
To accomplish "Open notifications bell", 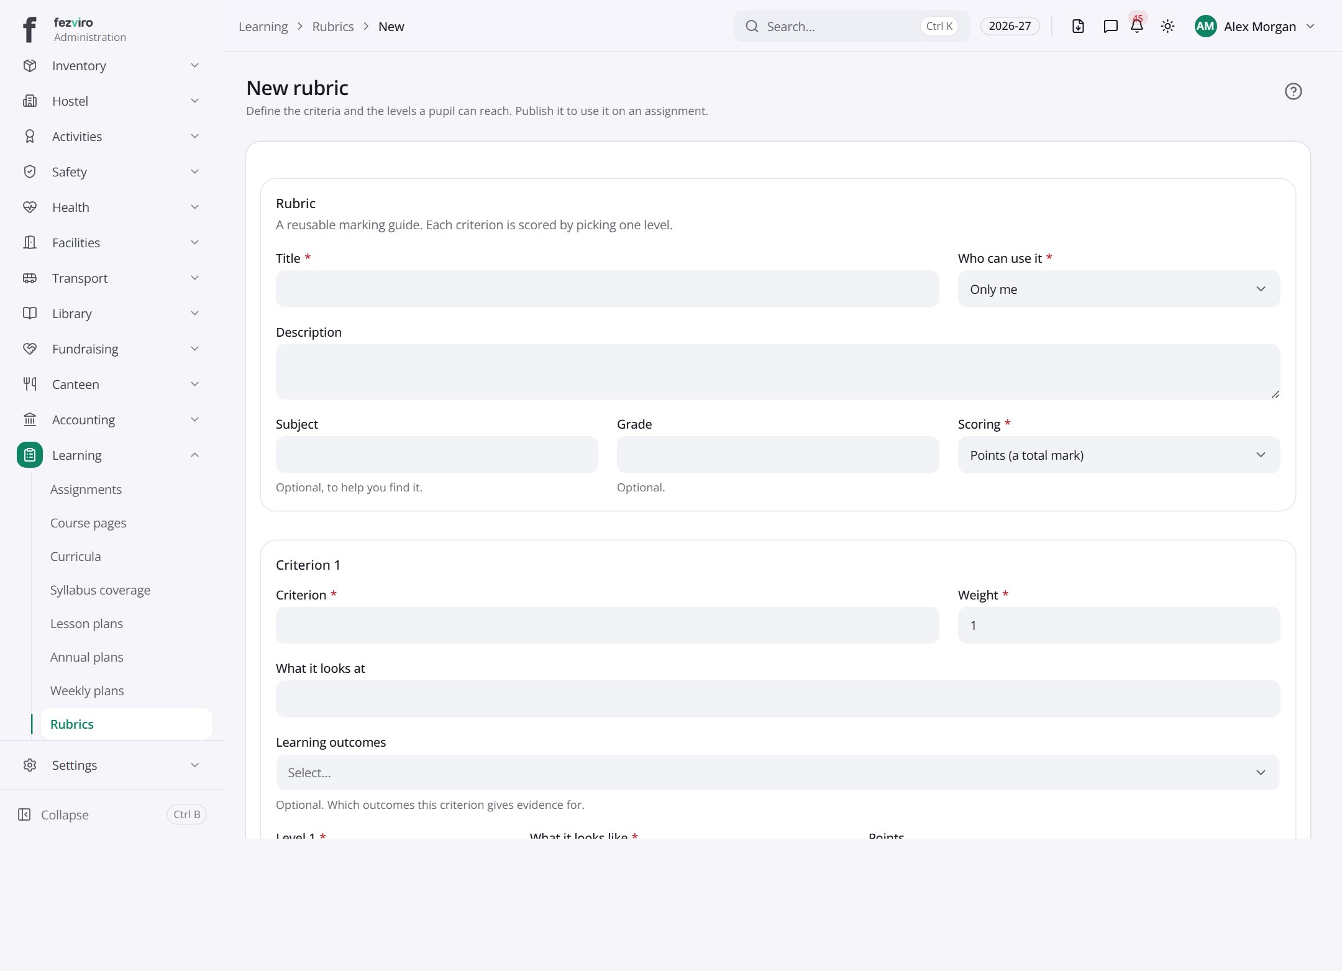I will pyautogui.click(x=1137, y=26).
